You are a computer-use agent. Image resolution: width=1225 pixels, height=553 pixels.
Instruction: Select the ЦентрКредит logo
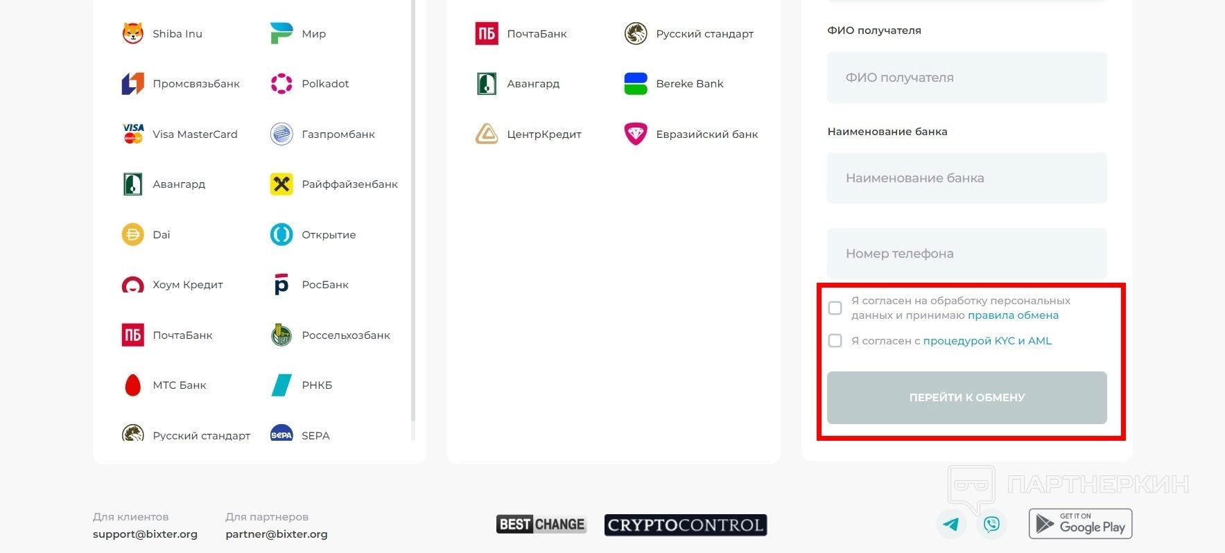(487, 134)
